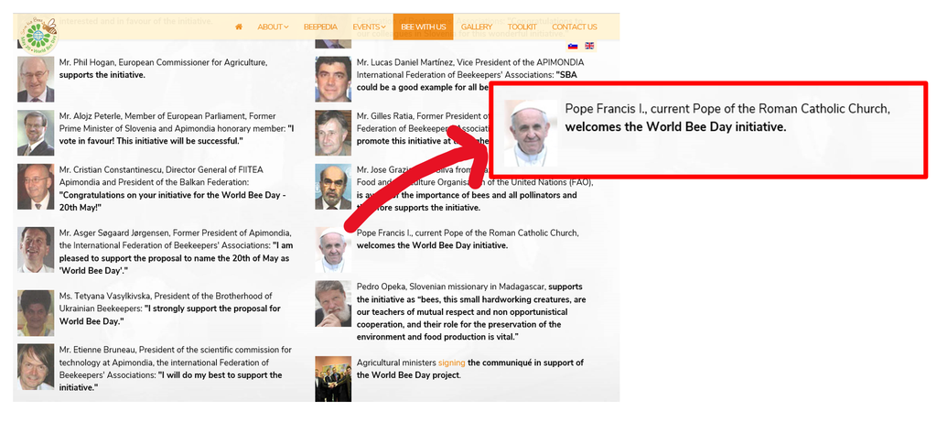Open the TOOLKIT menu item
This screenshot has width=937, height=422.
coord(522,27)
